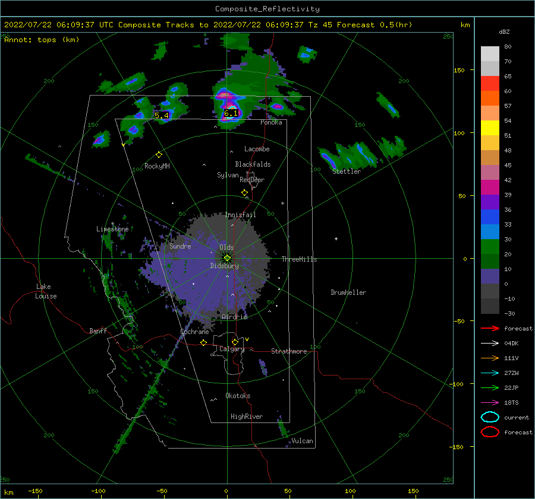The height and width of the screenshot is (499, 535).
Task: Select the slate purple 10-0 dBZ swatch
Action: [x=490, y=276]
